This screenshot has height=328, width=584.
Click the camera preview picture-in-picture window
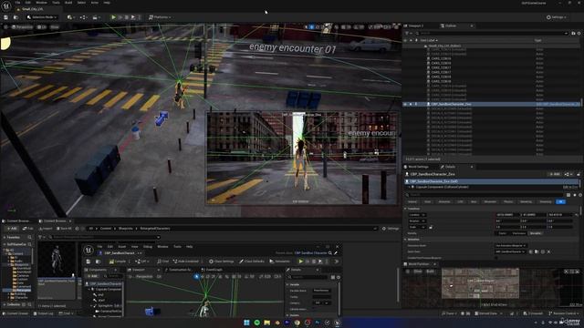point(302,158)
